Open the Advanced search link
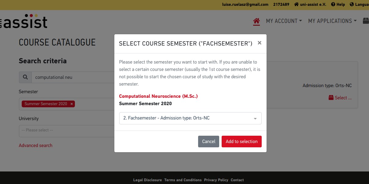This screenshot has height=184, width=369. [x=35, y=145]
